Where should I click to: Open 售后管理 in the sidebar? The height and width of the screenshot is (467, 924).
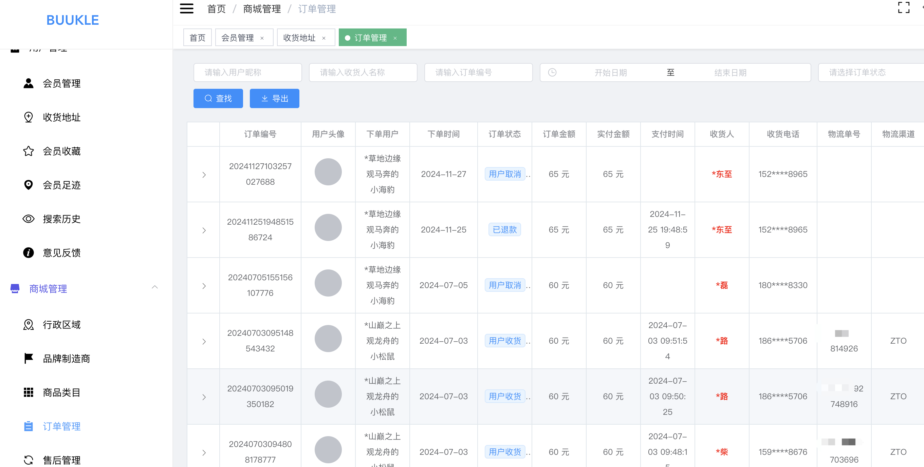(x=62, y=460)
